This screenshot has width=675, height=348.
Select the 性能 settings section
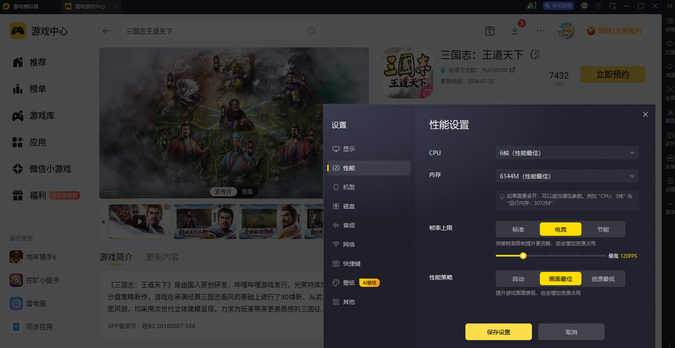tap(368, 168)
